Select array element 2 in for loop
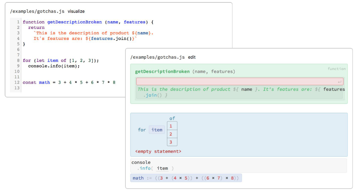Image resolution: width=355 pixels, height=194 pixels. pos(171,134)
